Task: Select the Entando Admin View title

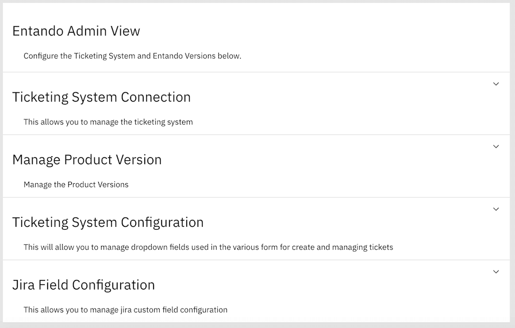Action: pyautogui.click(x=76, y=31)
